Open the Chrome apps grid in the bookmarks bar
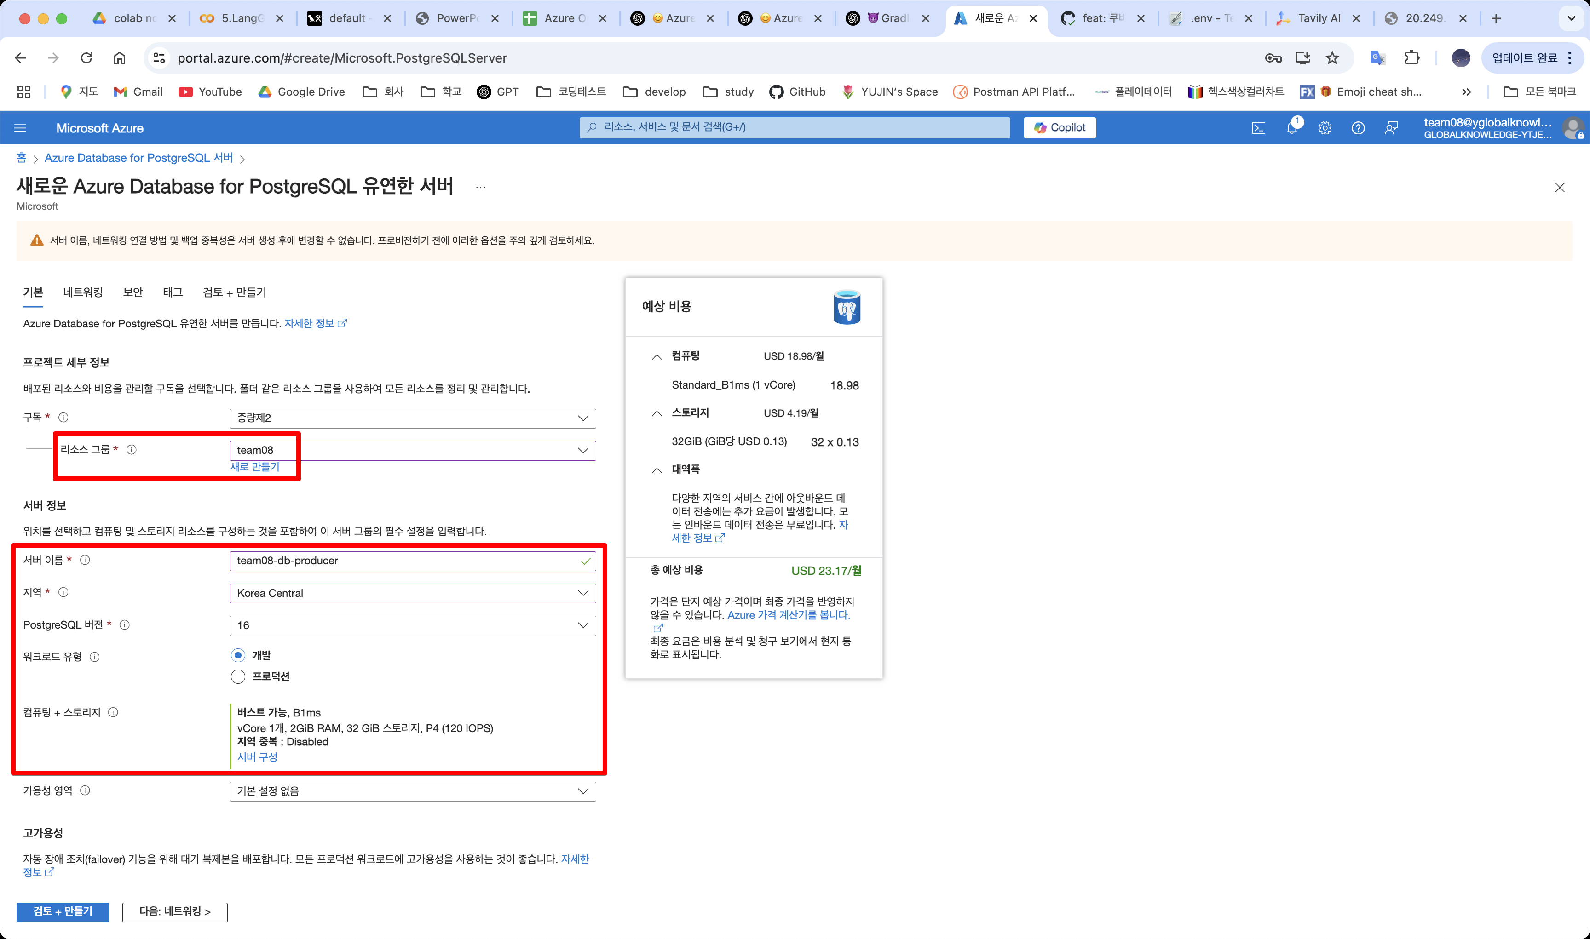1590x939 pixels. click(x=23, y=92)
